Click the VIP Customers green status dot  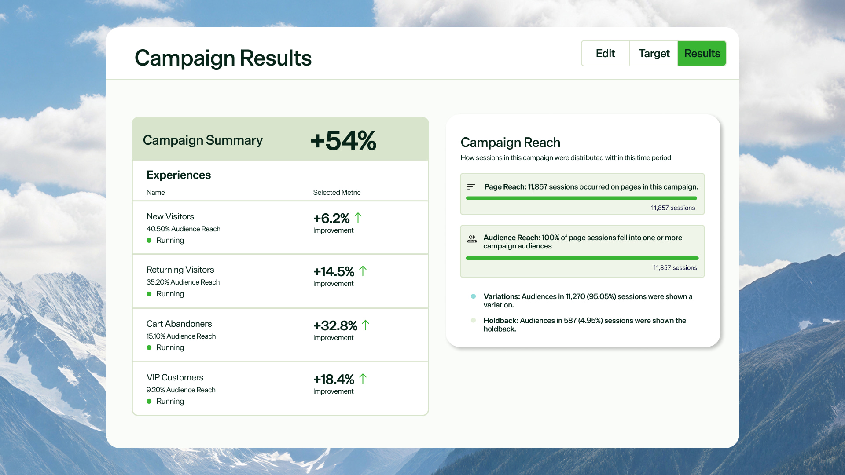tap(149, 402)
